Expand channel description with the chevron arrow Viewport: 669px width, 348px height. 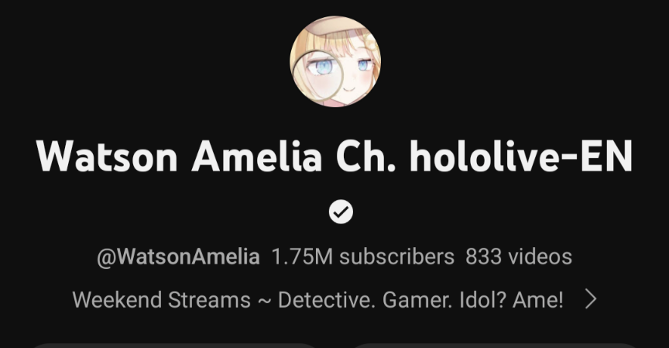point(591,299)
